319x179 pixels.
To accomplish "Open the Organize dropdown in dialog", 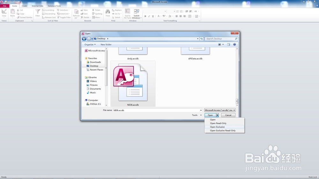I will tap(90, 45).
